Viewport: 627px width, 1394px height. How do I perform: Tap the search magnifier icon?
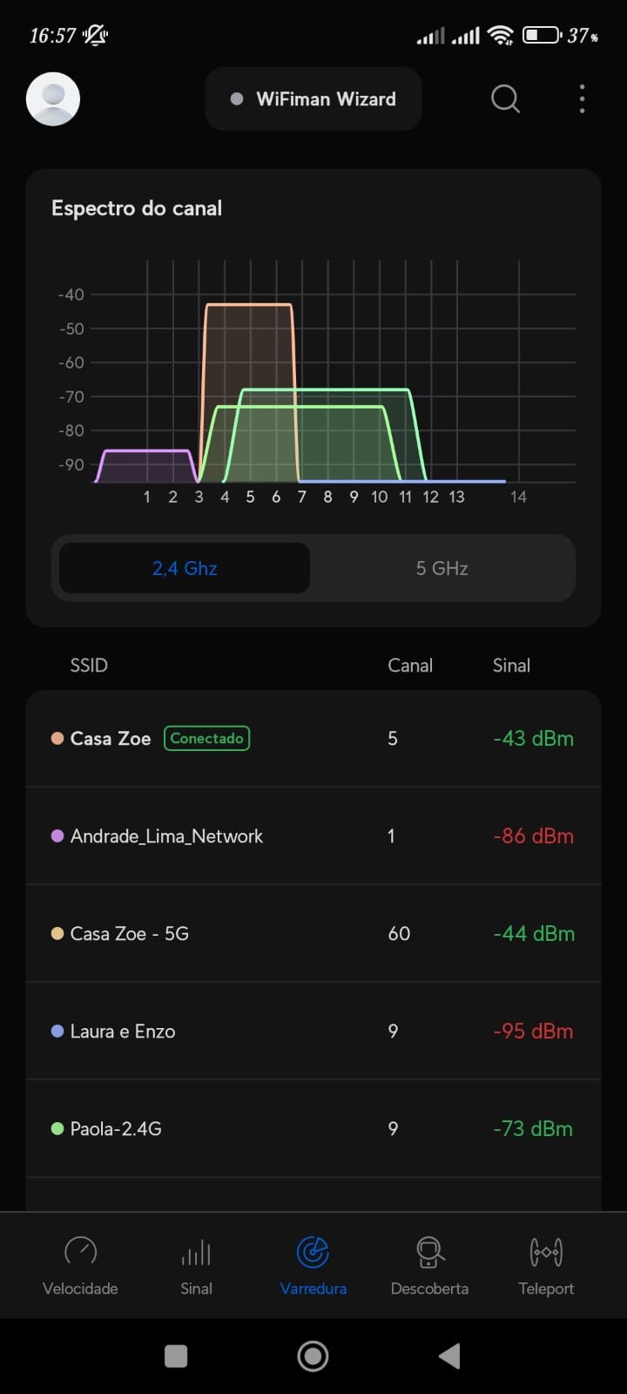coord(505,99)
